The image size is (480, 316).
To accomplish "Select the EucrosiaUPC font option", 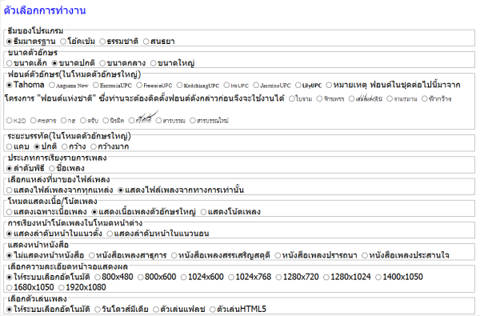I will pyautogui.click(x=96, y=85).
